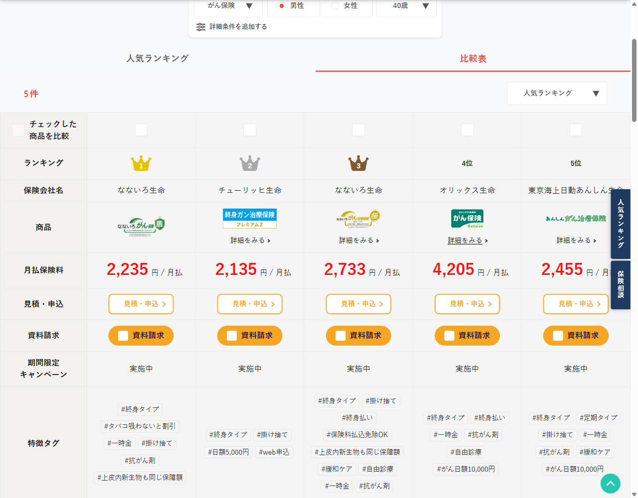Click the silver second-place crown icon

point(250,163)
